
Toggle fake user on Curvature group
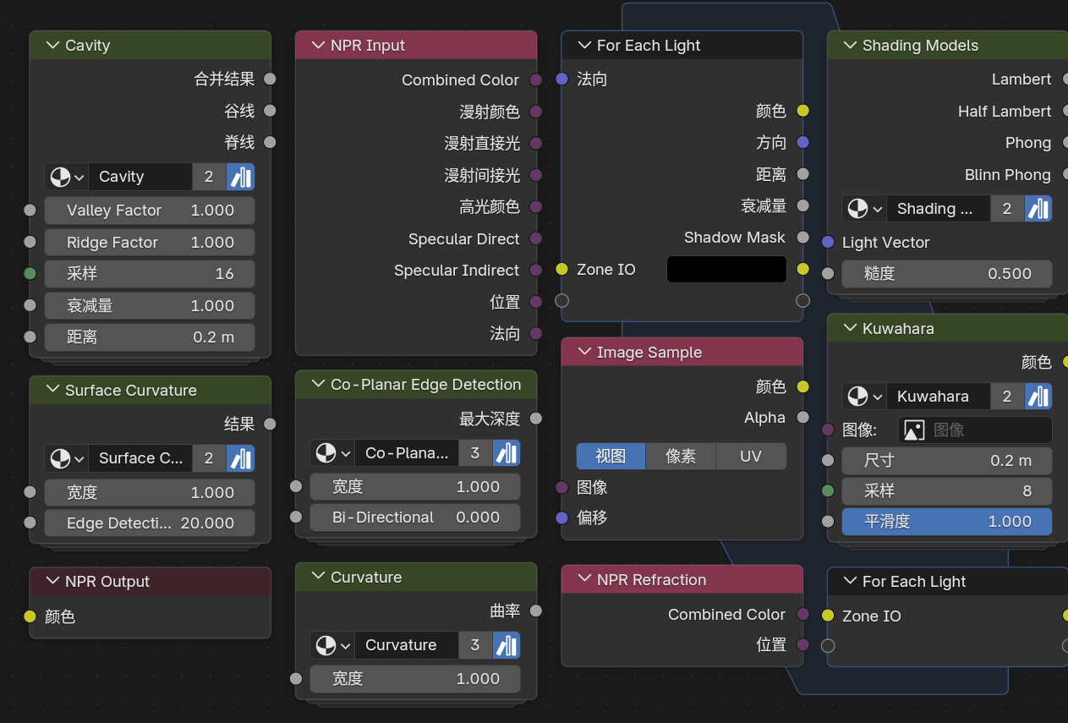[507, 645]
